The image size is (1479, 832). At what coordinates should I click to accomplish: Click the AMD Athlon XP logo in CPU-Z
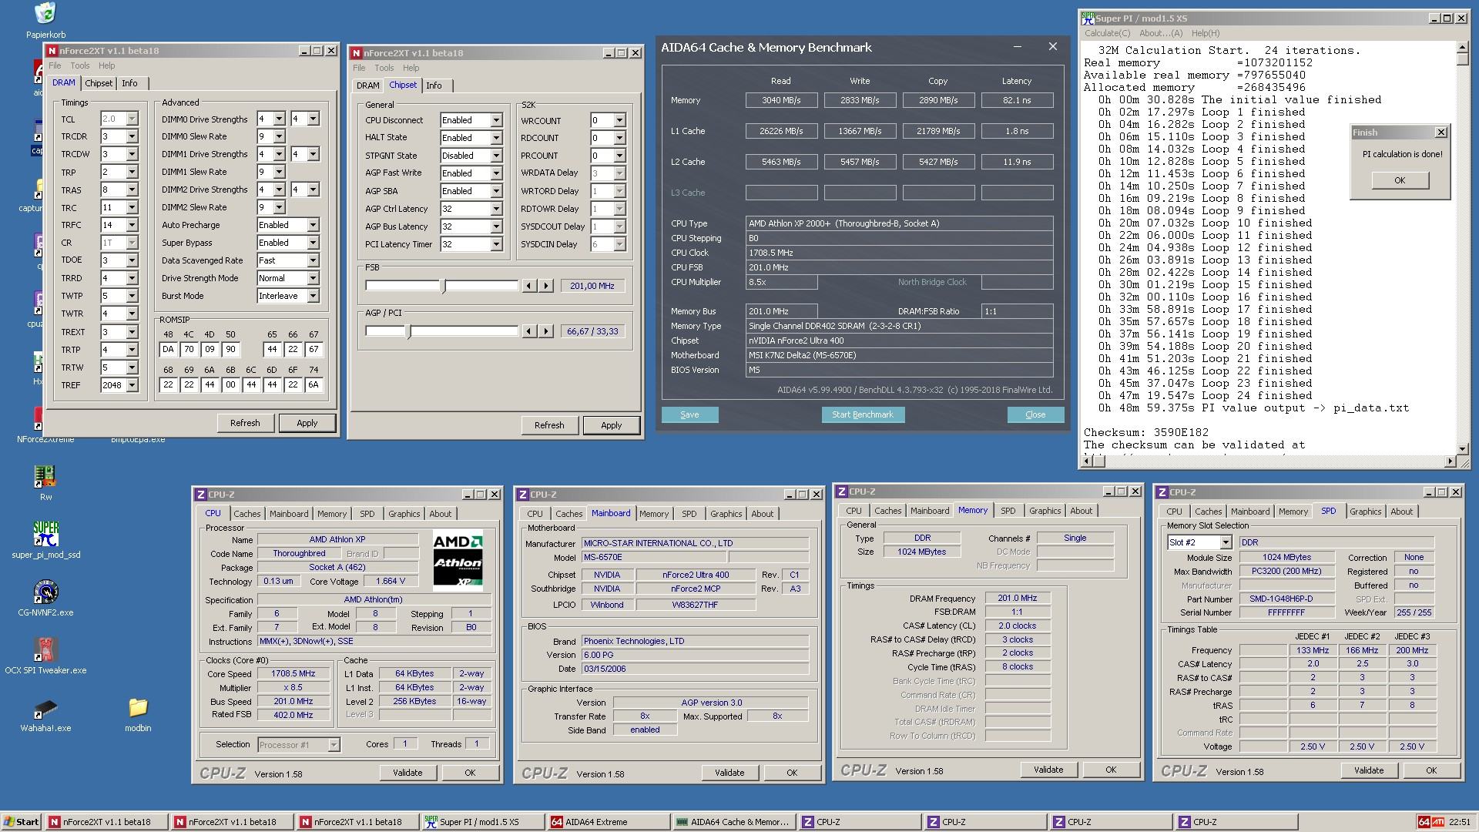coord(458,560)
